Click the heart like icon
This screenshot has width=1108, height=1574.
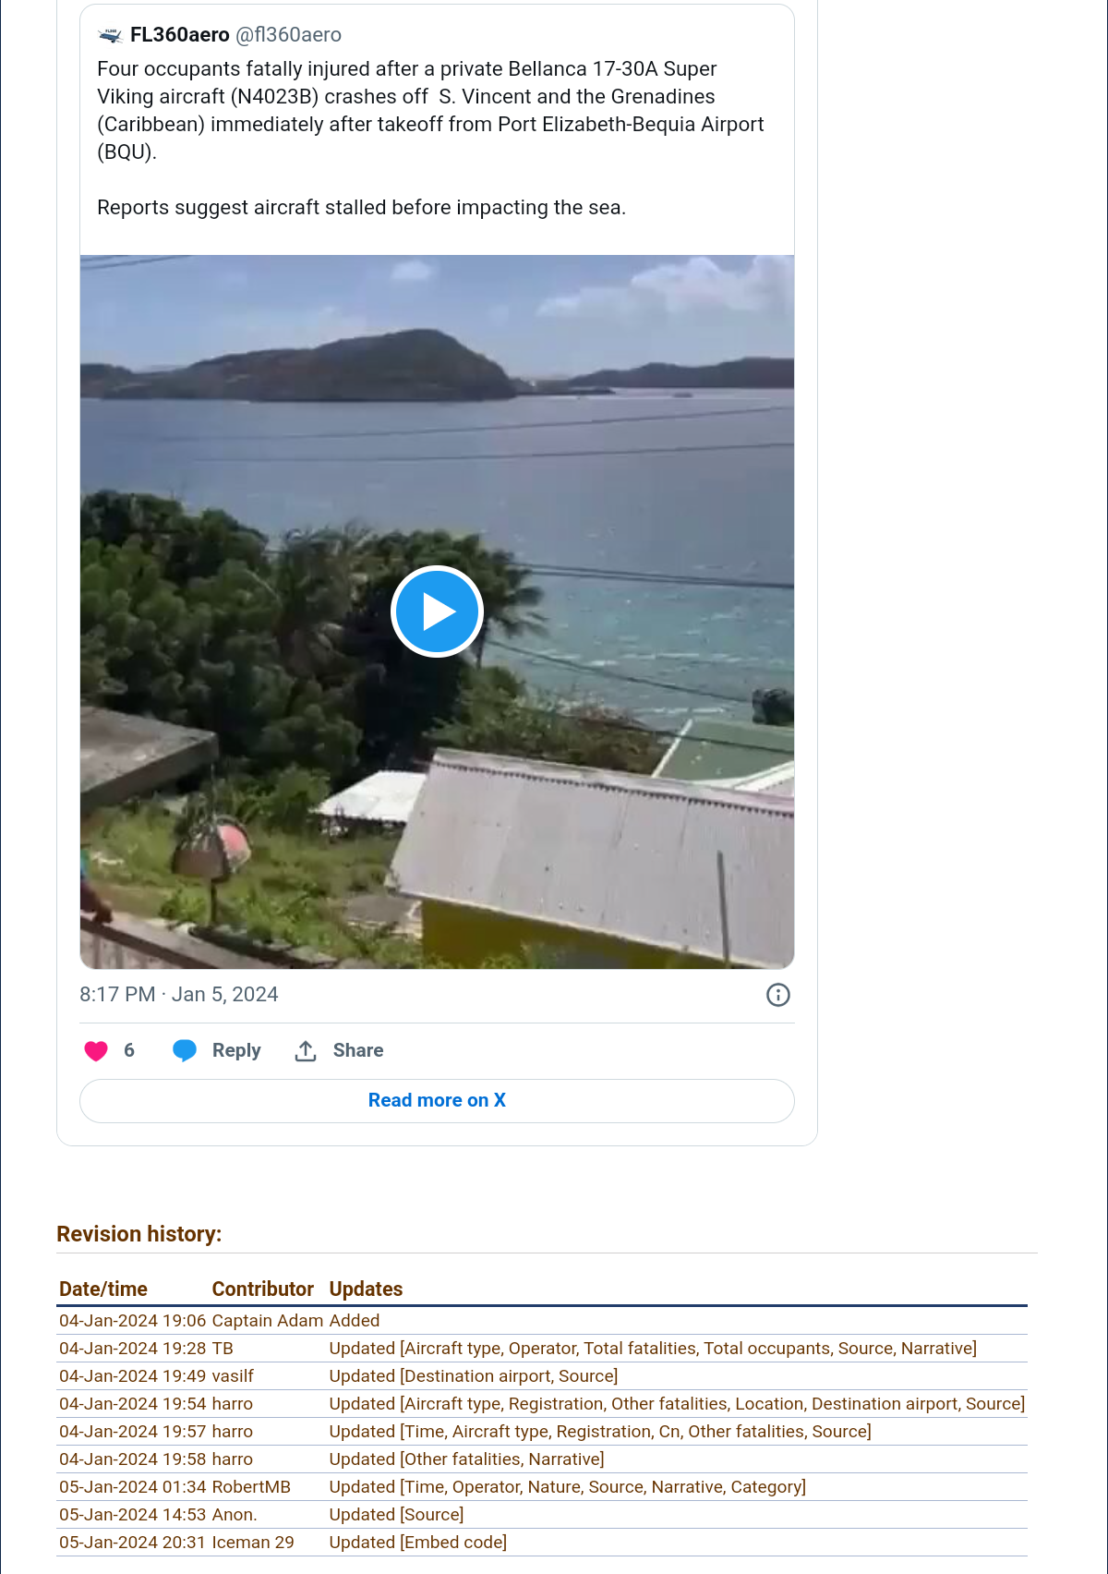(x=96, y=1050)
